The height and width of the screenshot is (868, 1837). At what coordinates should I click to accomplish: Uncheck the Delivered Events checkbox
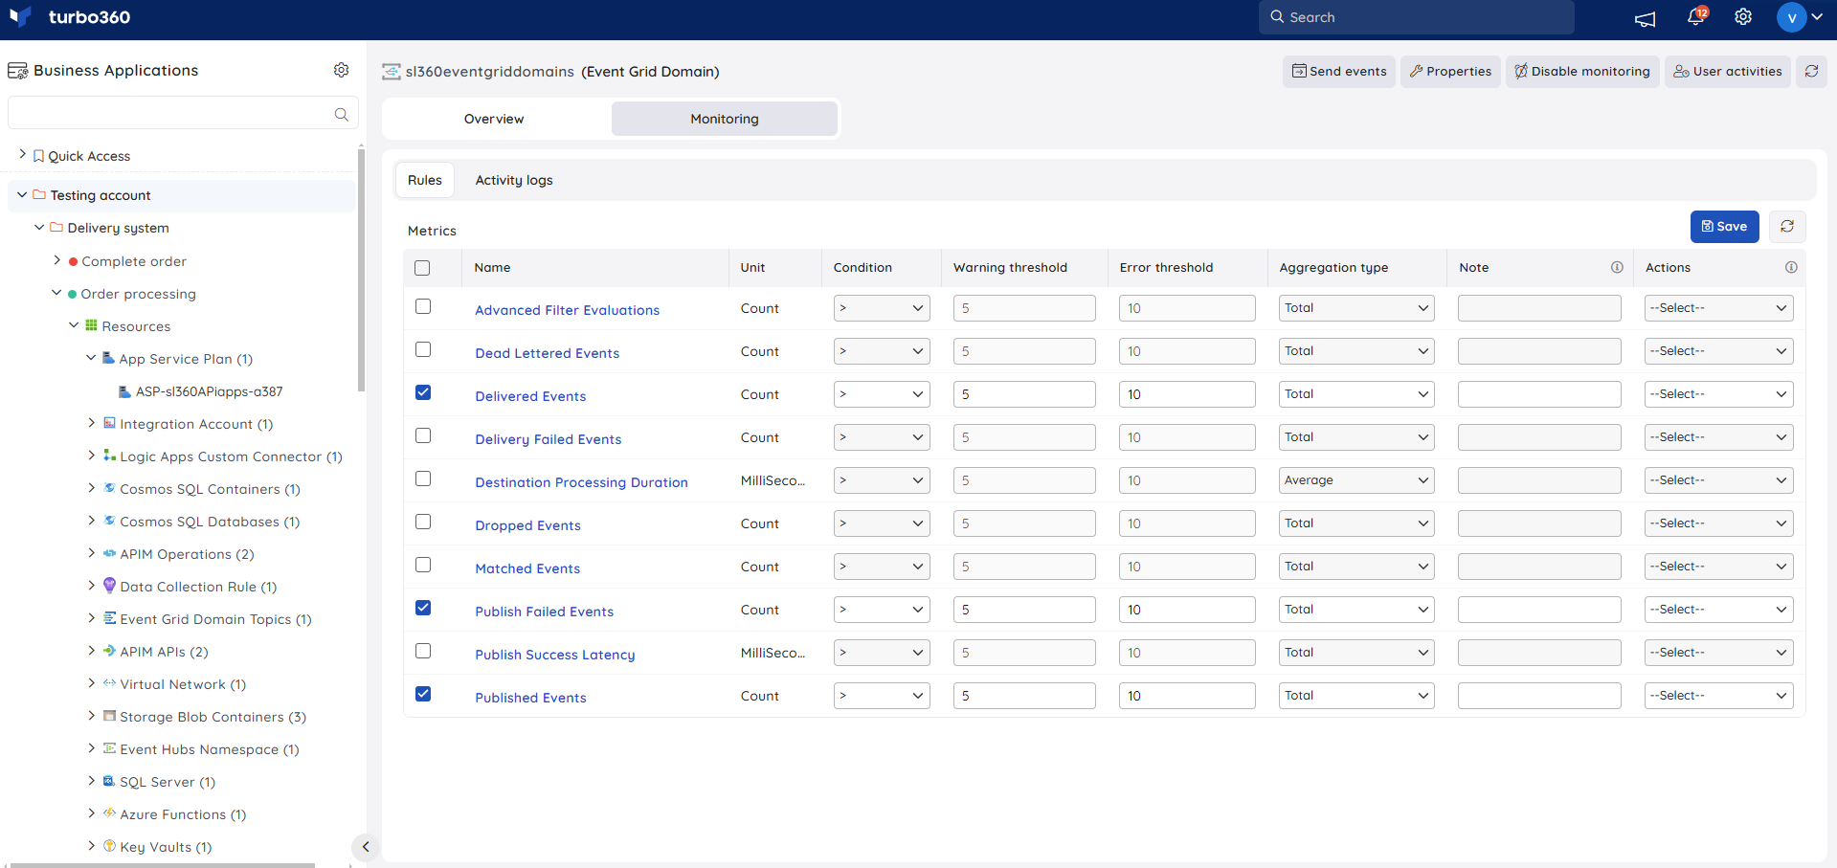tap(423, 392)
